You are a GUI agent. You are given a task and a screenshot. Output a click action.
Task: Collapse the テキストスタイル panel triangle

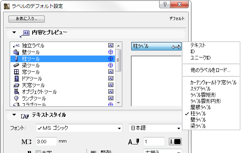(14, 115)
